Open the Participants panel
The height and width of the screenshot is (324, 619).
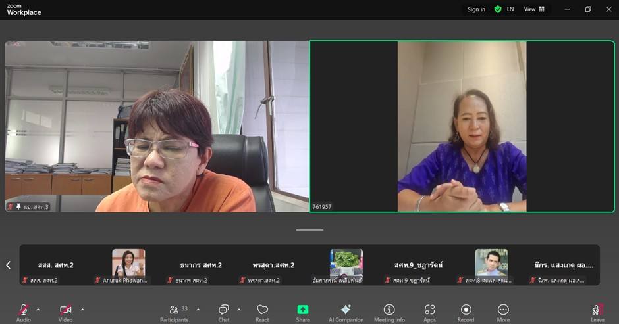point(175,311)
